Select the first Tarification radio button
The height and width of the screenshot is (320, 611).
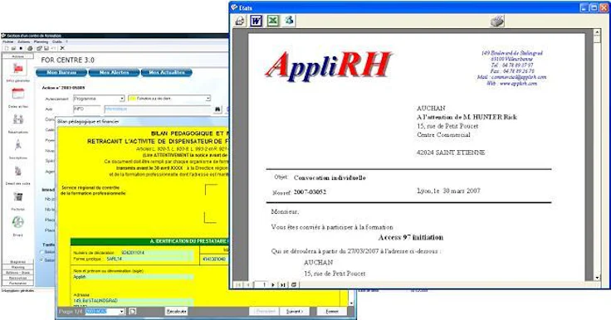point(42,252)
